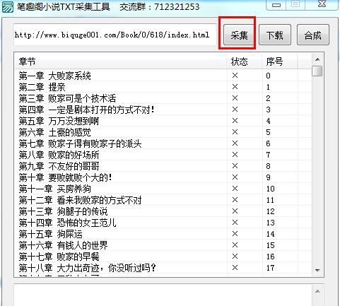Click the 下载 button
340x306 pixels.
click(x=275, y=35)
